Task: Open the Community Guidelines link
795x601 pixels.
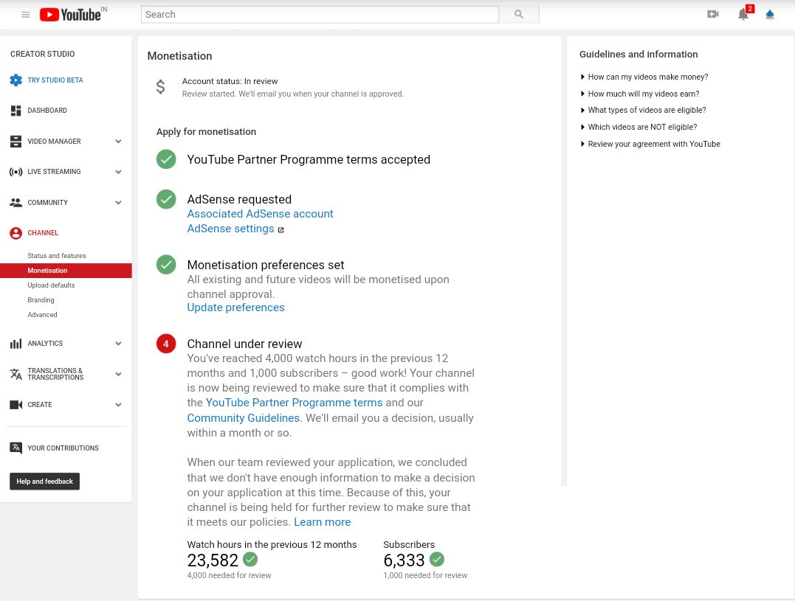Action: pyautogui.click(x=244, y=417)
